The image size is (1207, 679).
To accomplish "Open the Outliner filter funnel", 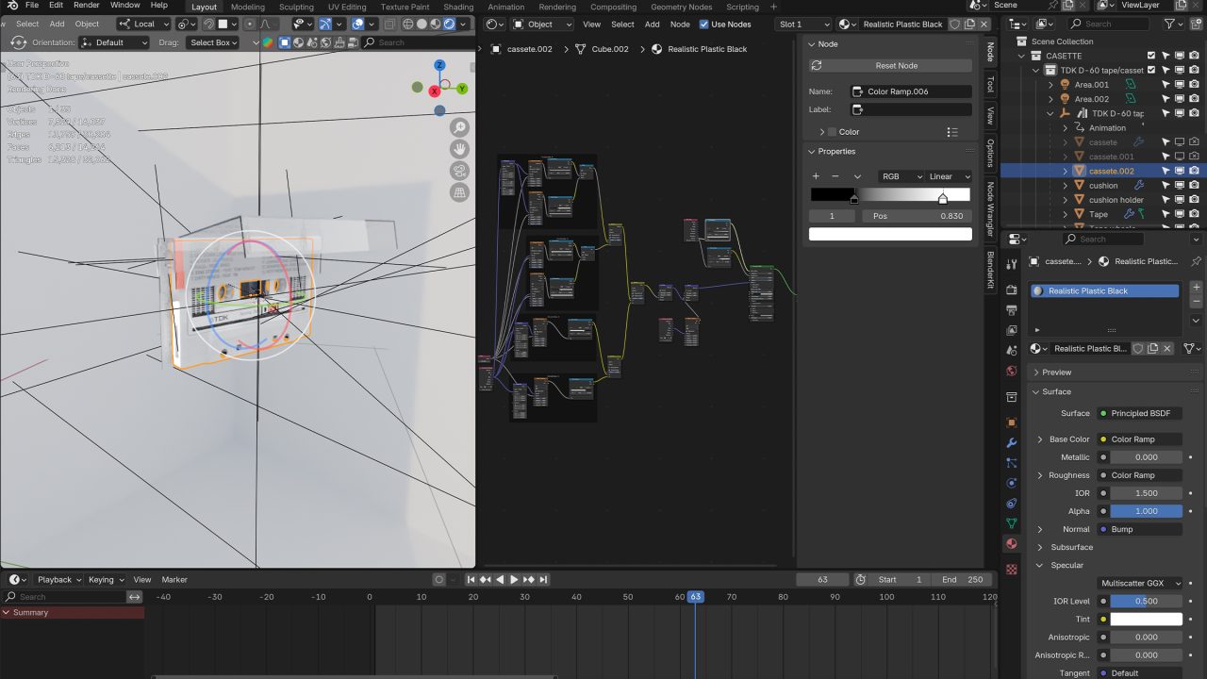I will click(x=1170, y=24).
